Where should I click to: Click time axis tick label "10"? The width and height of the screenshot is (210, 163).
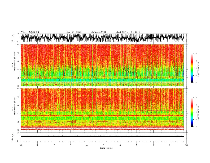click(186, 145)
